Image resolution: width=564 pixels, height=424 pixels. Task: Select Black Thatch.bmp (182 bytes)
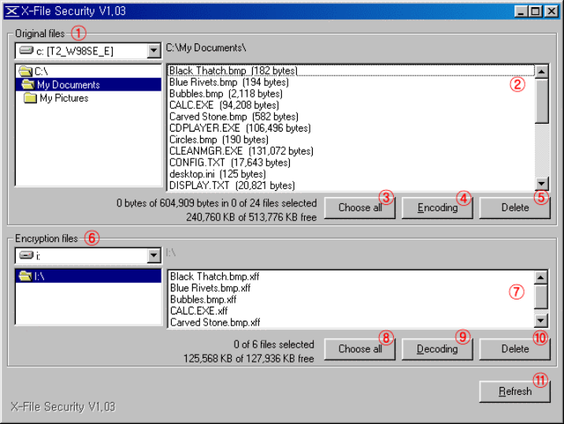351,71
